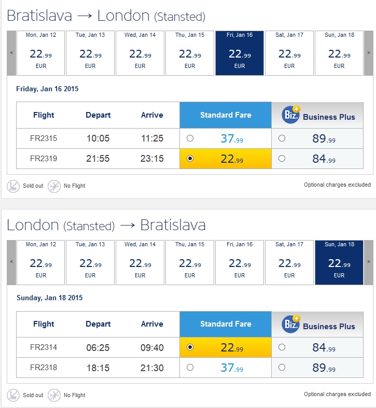Click the No Flight icon under return flights
Image resolution: width=376 pixels, height=408 pixels.
[x=54, y=395]
